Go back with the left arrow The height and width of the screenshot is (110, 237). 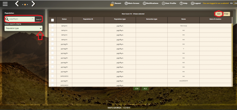(x=17, y=4)
